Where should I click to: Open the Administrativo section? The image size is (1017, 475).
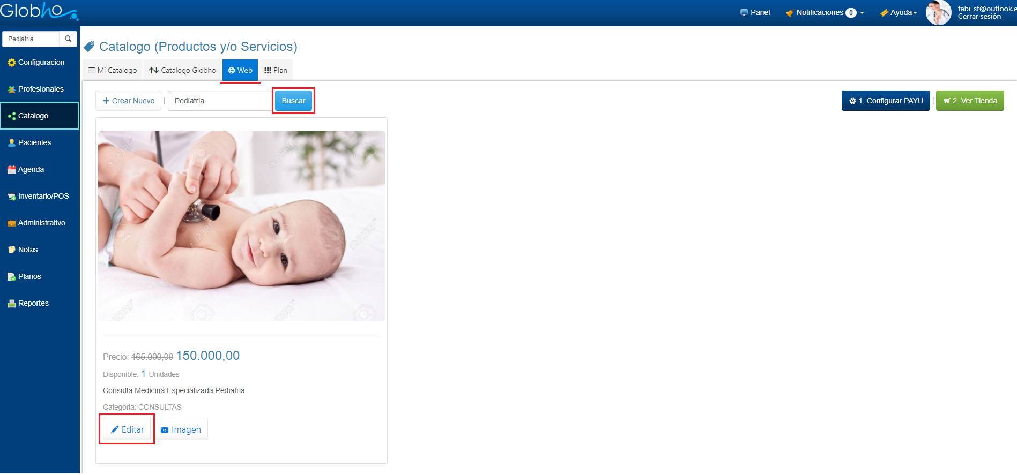[41, 223]
